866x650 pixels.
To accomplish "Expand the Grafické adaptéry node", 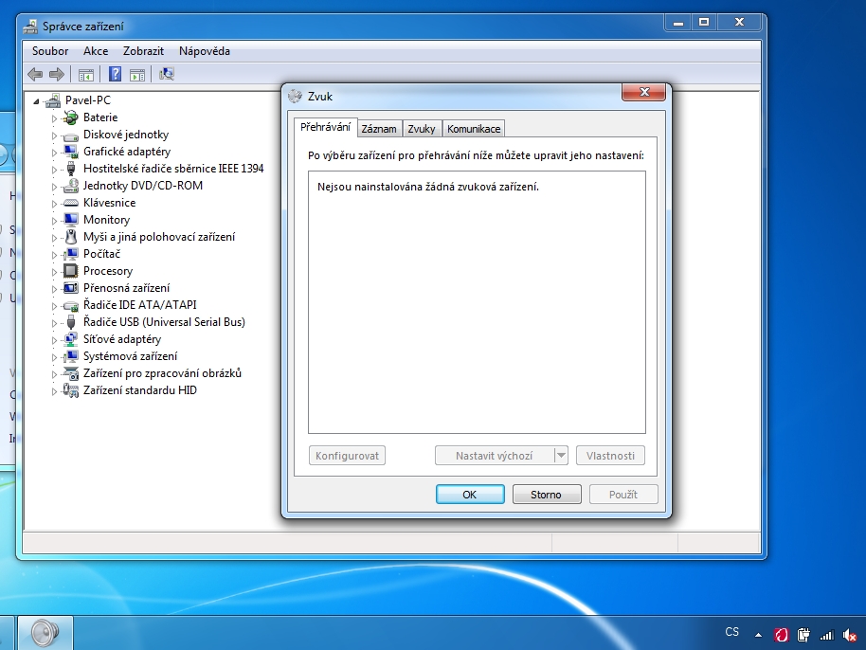I will 54,153.
